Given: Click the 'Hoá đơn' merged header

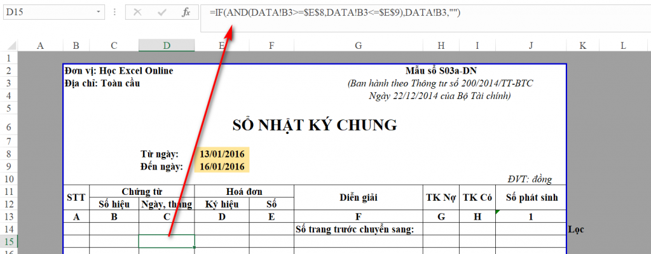Looking at the screenshot, I should [x=244, y=191].
